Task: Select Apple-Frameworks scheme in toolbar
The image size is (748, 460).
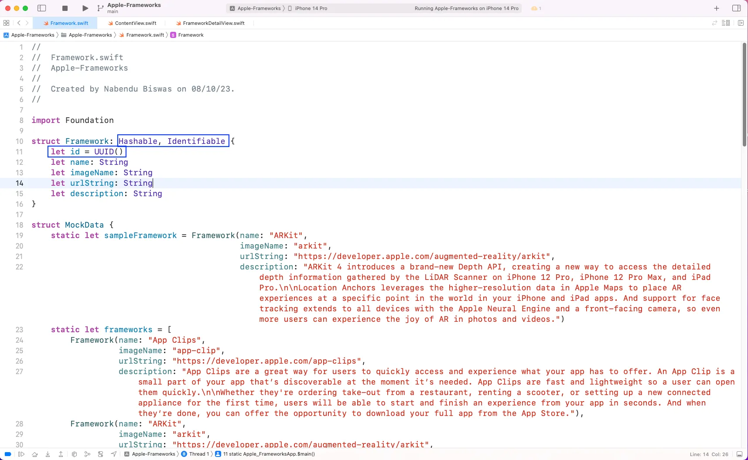Action: coord(256,8)
